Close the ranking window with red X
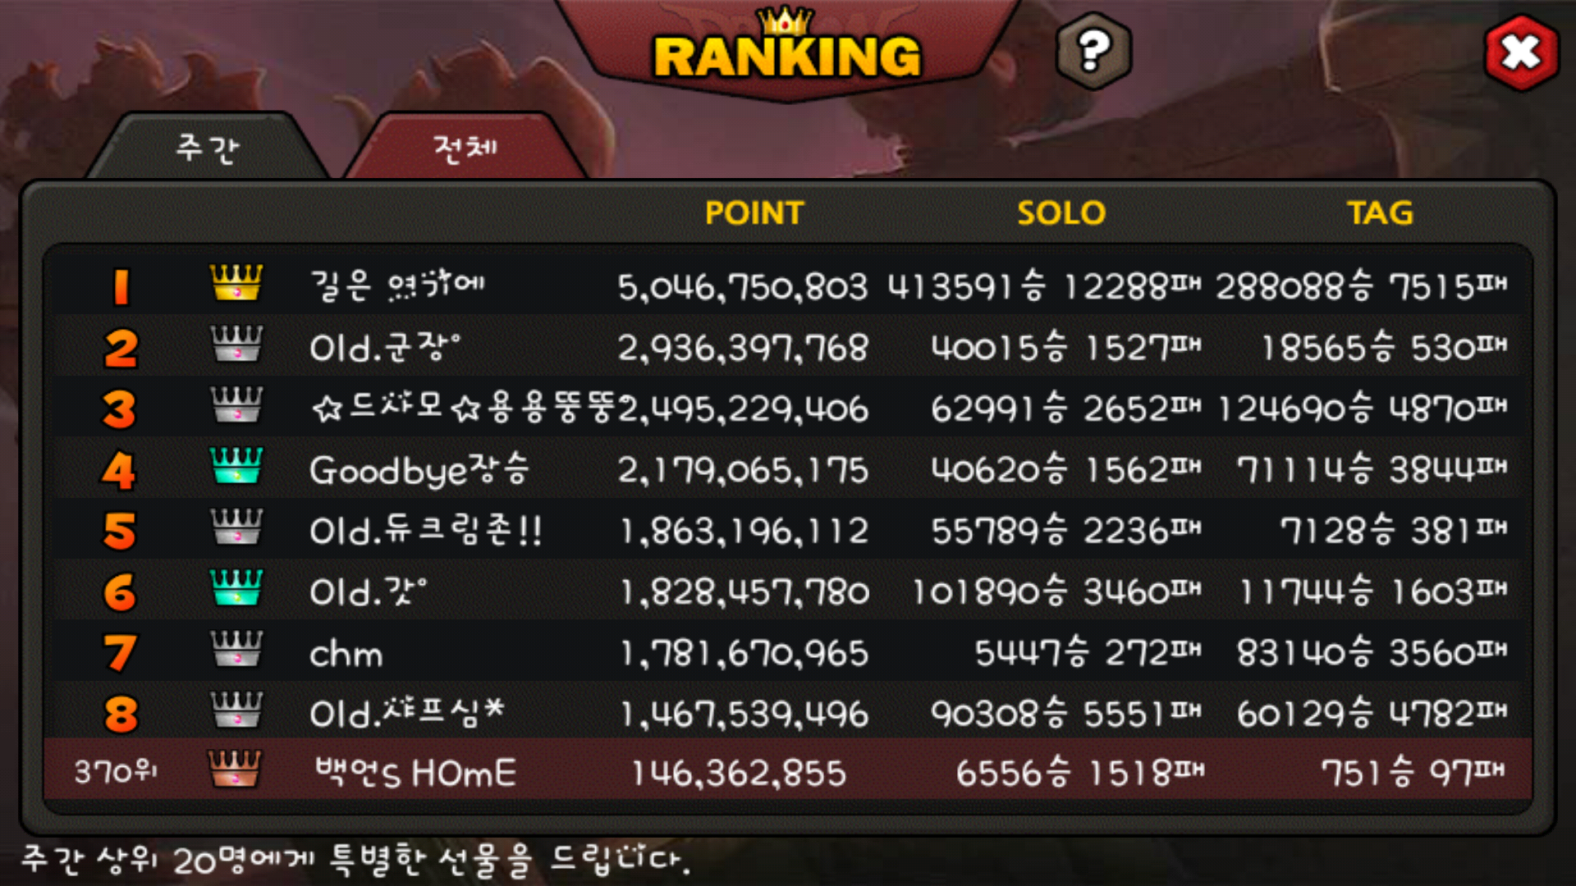The height and width of the screenshot is (886, 1576). [1522, 53]
